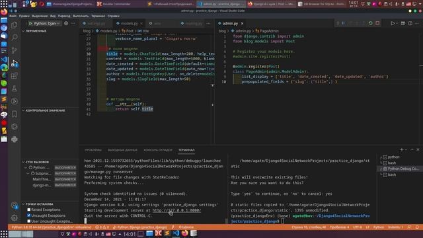Open the Explorer view in activity bar
This screenshot has height=238, width=423.
(x=15, y=25)
